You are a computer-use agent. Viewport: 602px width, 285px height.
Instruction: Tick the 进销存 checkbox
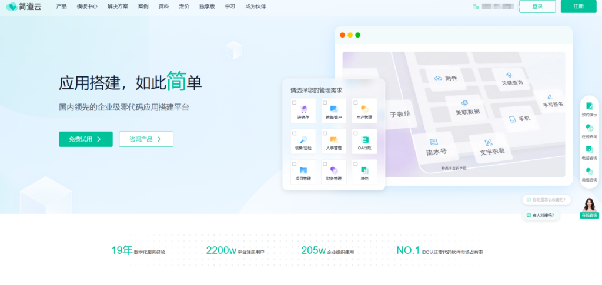click(295, 103)
